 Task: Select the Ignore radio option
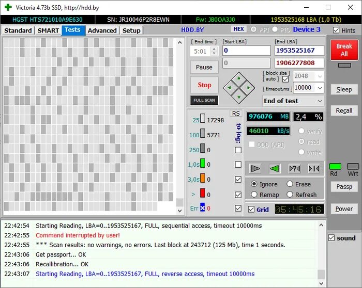tap(254, 184)
